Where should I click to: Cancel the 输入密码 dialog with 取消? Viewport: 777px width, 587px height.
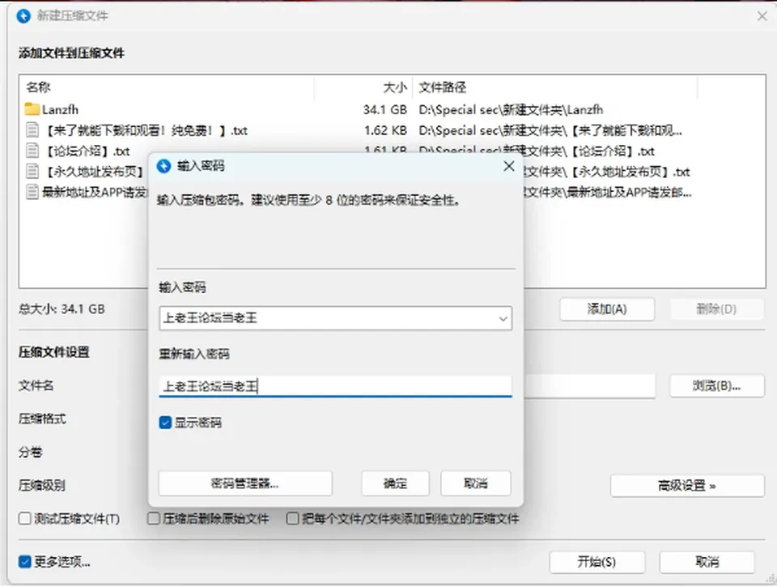pos(476,483)
